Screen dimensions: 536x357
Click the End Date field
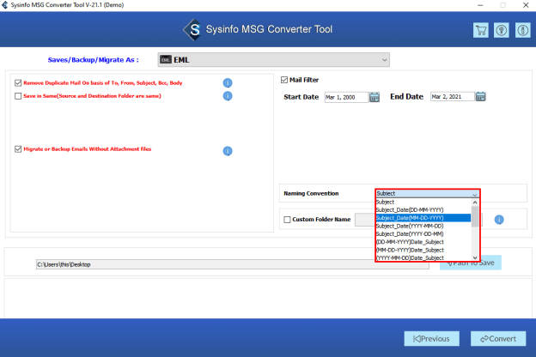tap(452, 97)
